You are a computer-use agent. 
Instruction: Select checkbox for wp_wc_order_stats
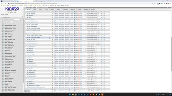click(26, 32)
